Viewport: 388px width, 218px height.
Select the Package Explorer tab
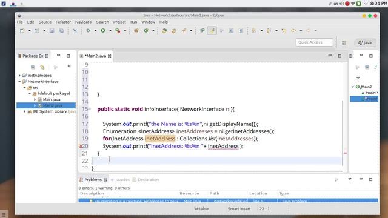point(33,56)
